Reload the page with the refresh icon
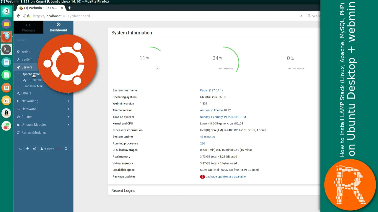This screenshot has height=212, width=378. tap(301, 16)
